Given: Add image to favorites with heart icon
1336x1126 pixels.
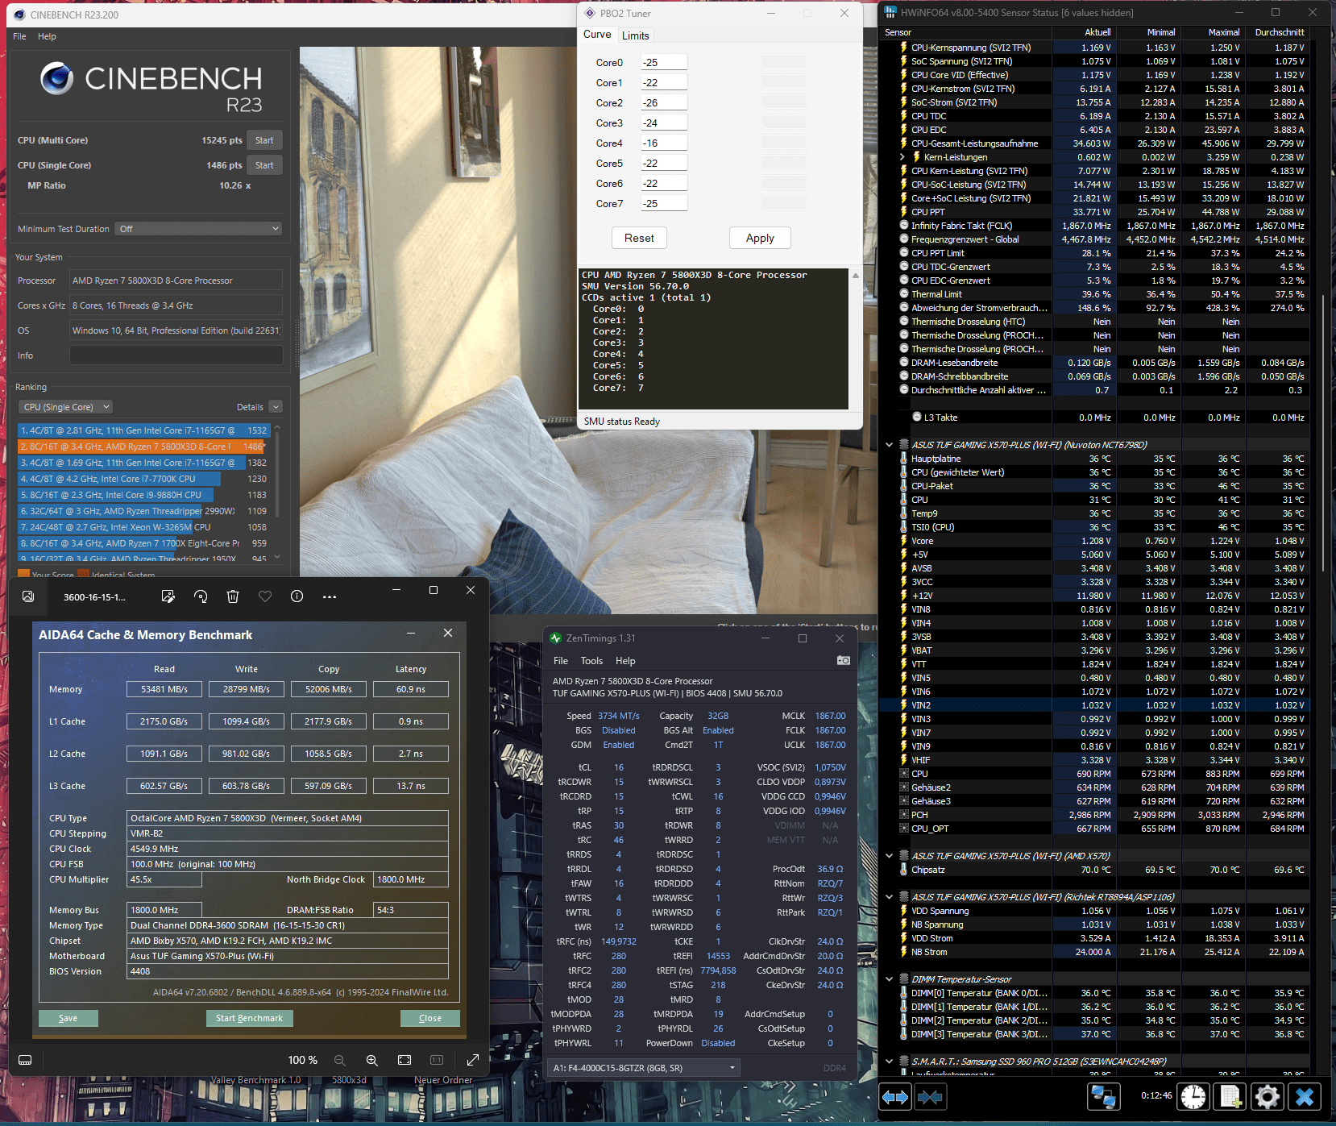Looking at the screenshot, I should [x=265, y=596].
